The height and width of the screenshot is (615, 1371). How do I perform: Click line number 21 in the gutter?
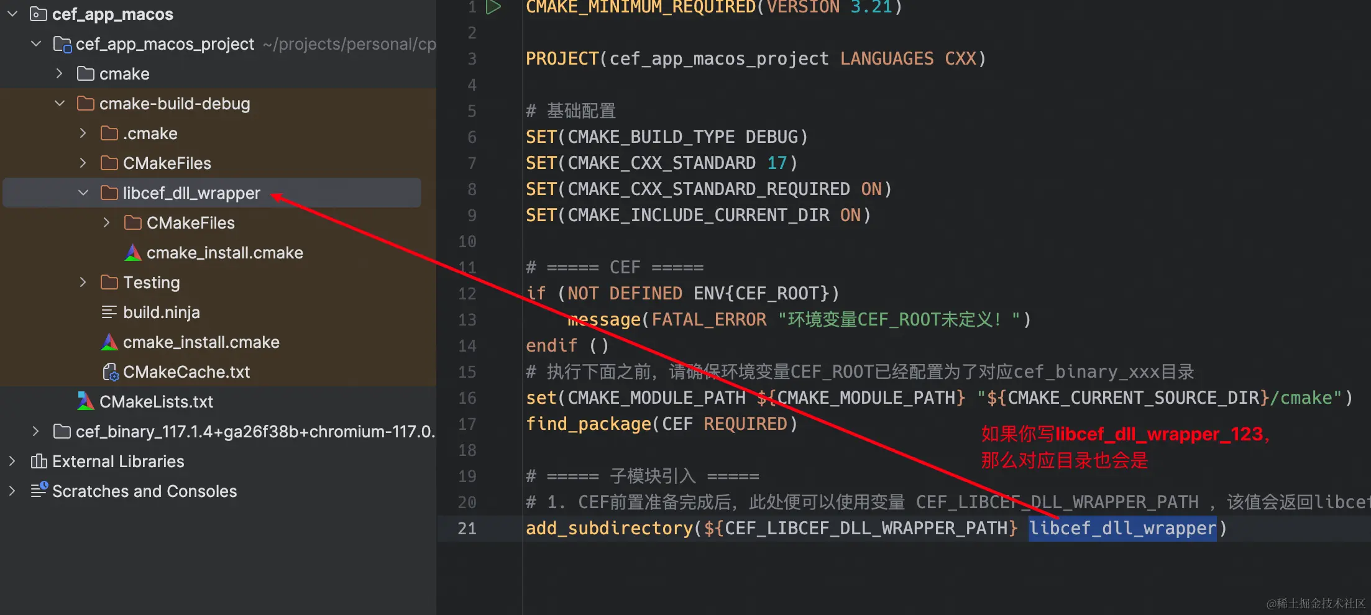[x=467, y=528]
